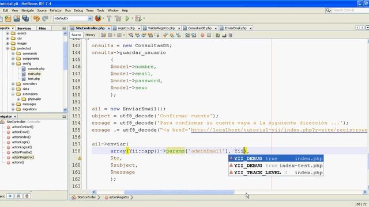Image resolution: width=369 pixels, height=207 pixels.
Task: Click the Find Next Occurrence icon
Action: click(x=144, y=35)
